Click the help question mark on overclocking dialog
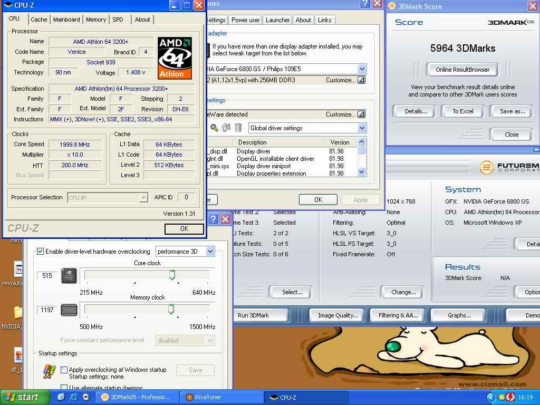This screenshot has height=405, width=540. coord(214,219)
